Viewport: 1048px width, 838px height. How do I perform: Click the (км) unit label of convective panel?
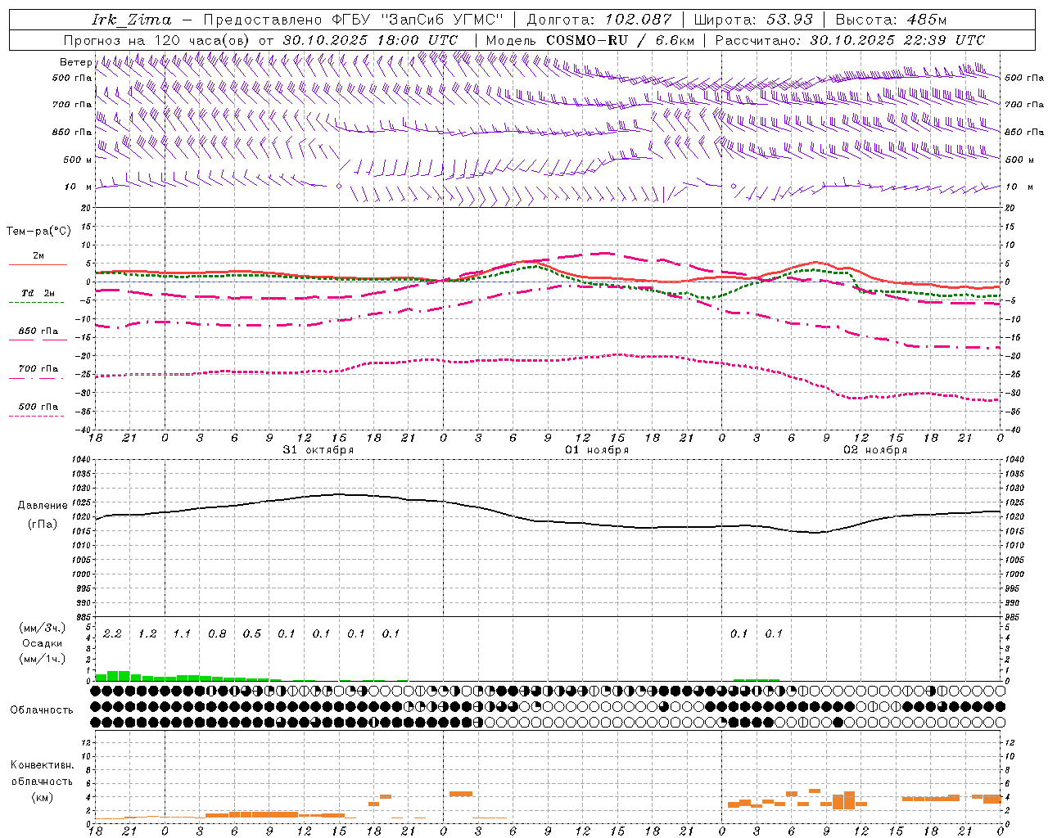[x=42, y=797]
